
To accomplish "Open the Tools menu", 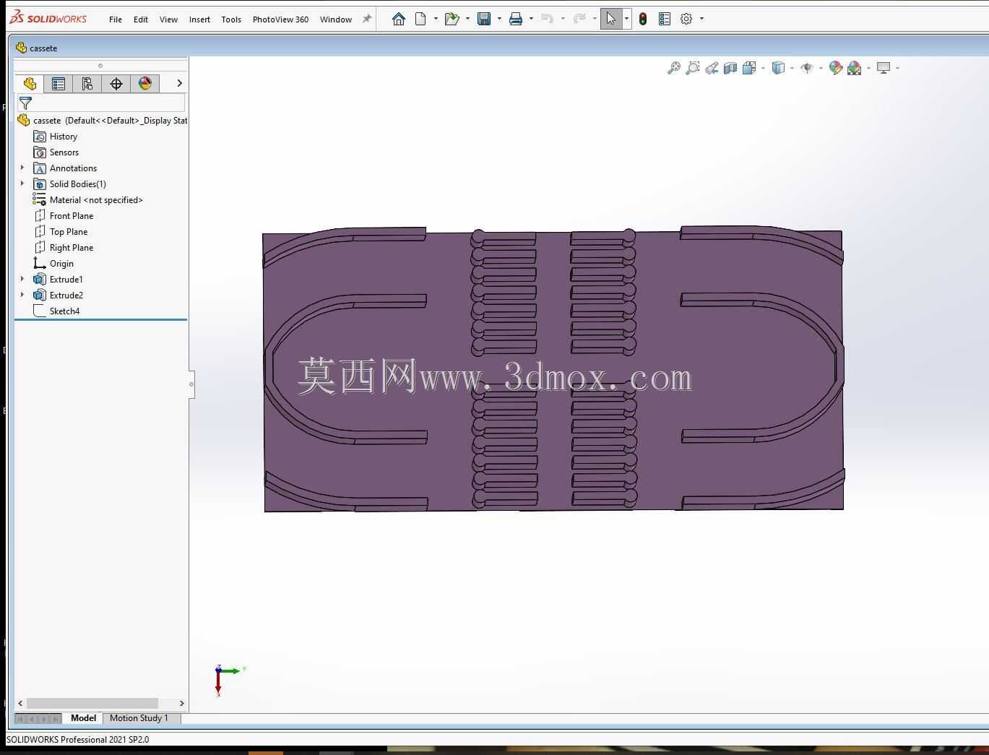I will (231, 20).
